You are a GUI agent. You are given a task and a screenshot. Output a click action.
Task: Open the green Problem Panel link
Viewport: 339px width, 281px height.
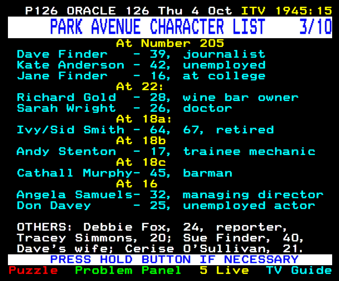pyautogui.click(x=128, y=270)
